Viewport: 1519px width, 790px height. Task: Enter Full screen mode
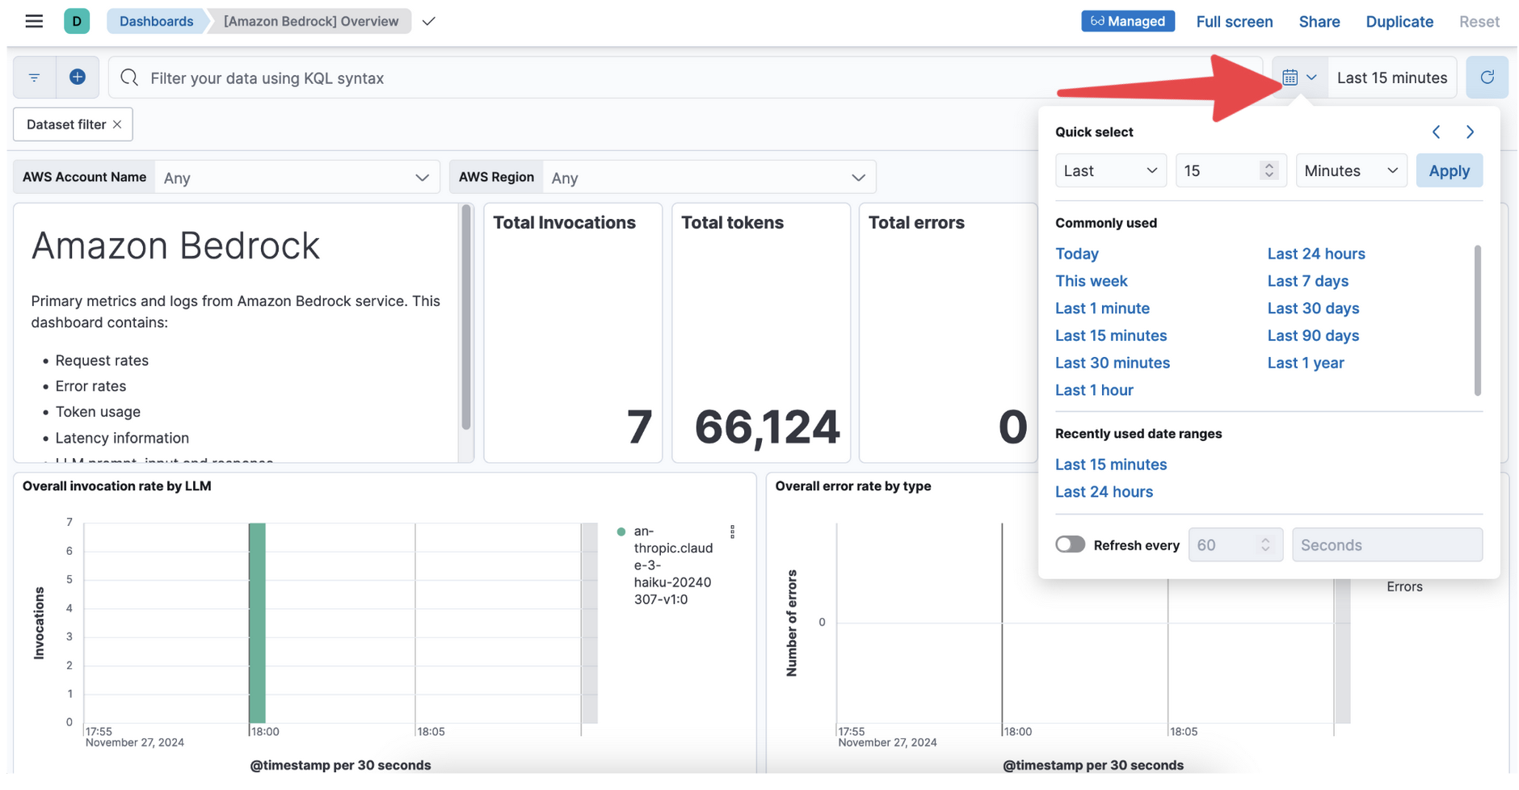[x=1234, y=22]
